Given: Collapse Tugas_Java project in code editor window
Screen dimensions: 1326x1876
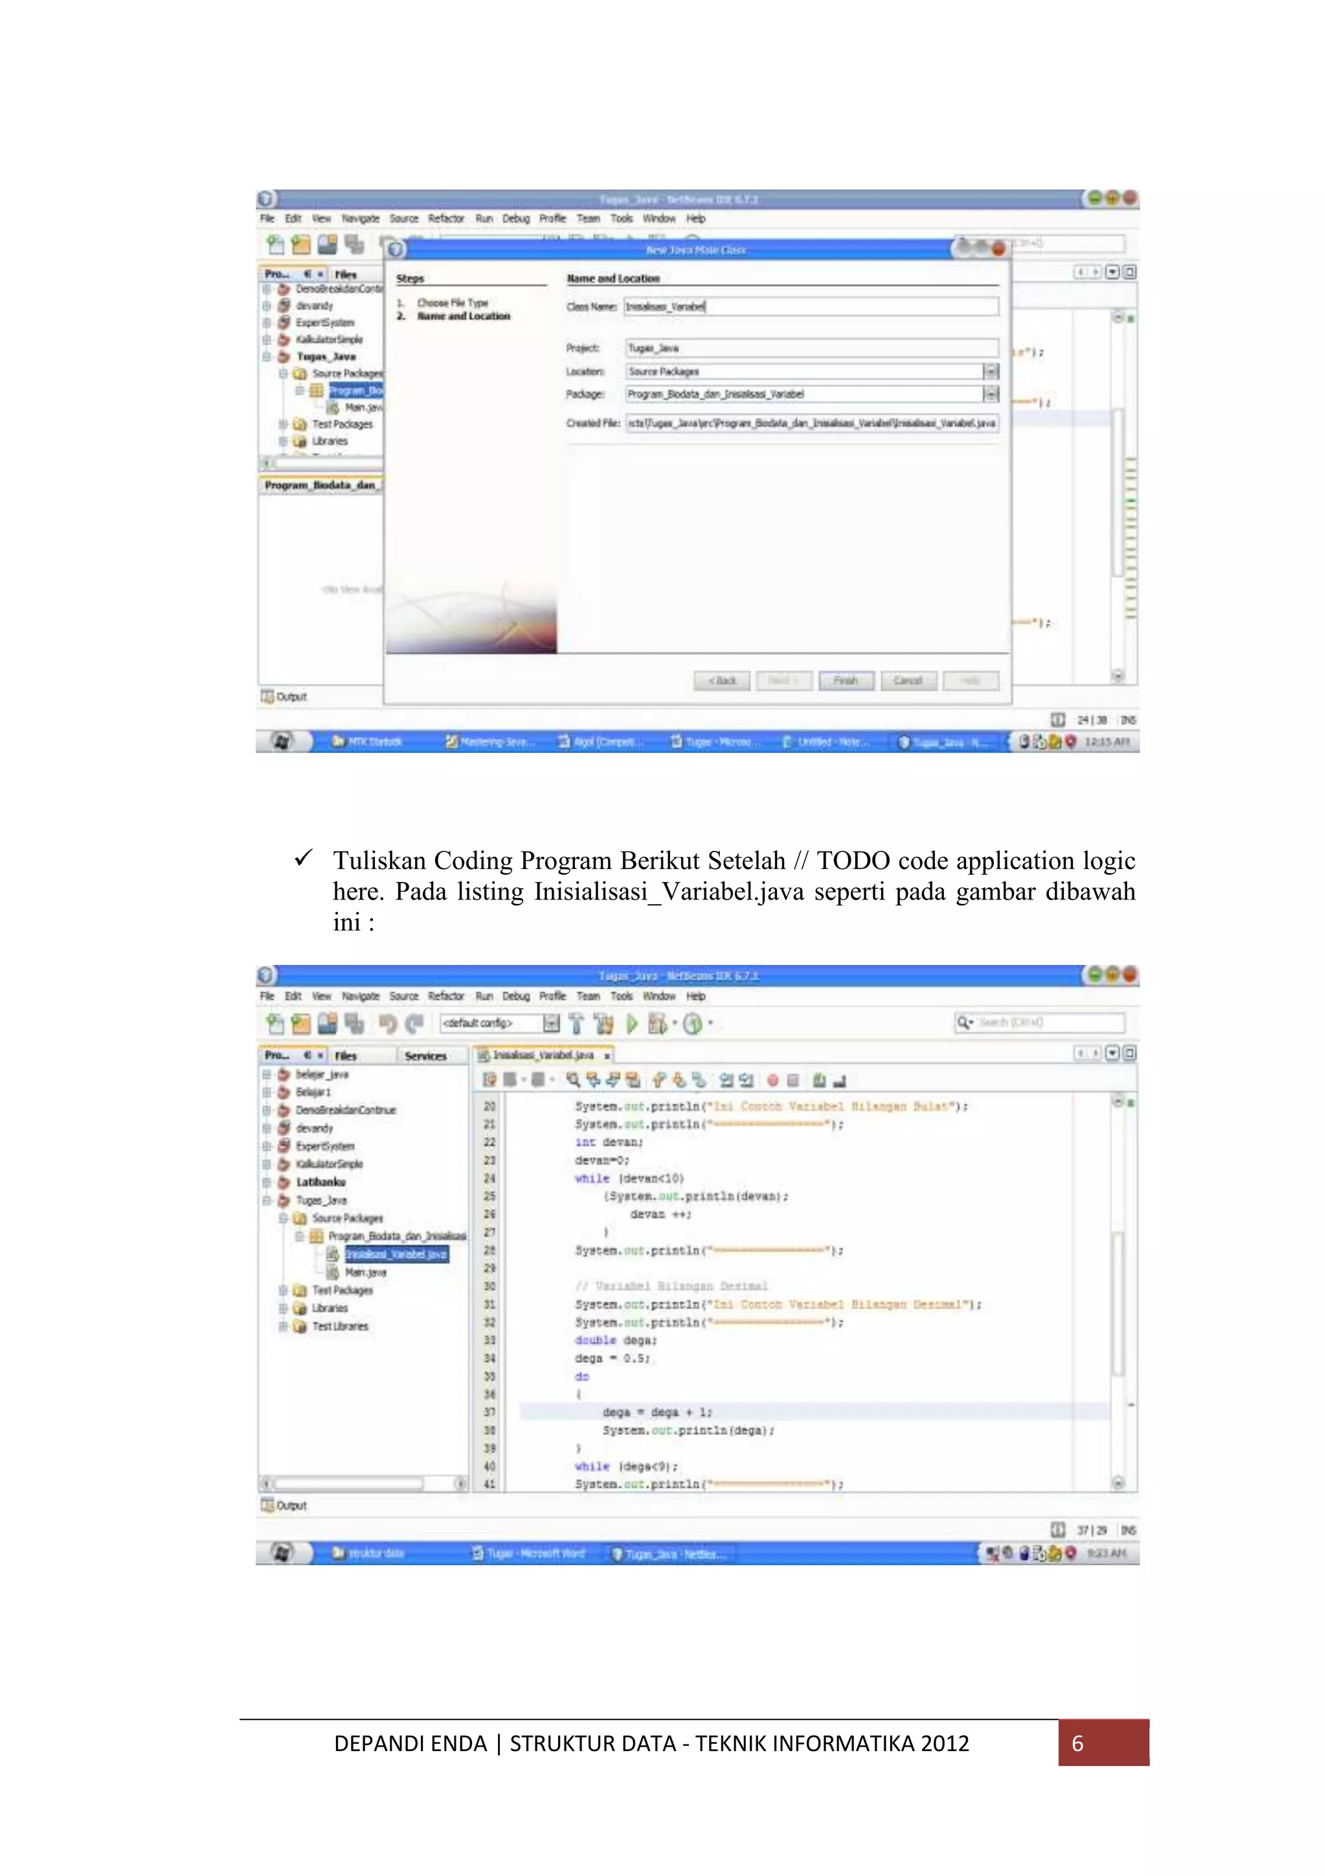Looking at the screenshot, I should click(266, 1201).
